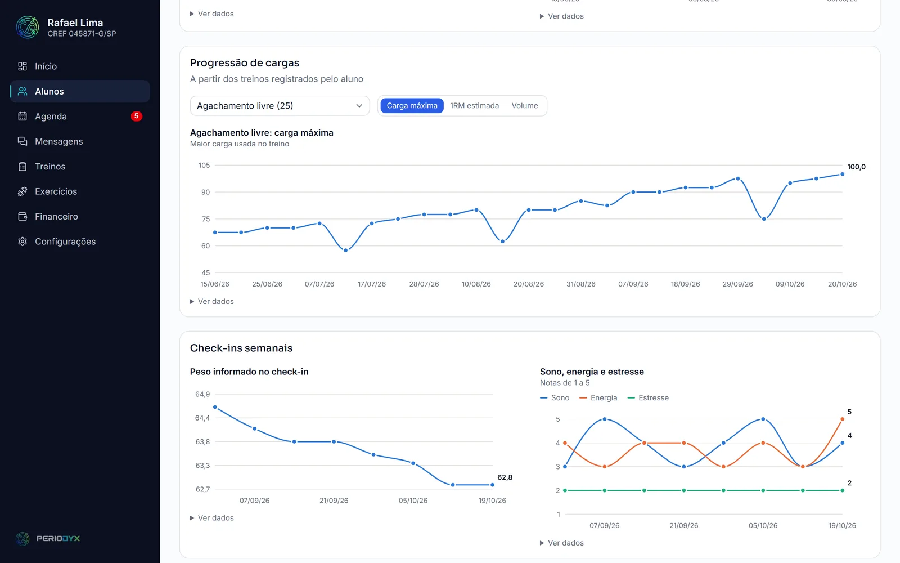Open Financeiro menu item
Image resolution: width=900 pixels, height=563 pixels.
coord(80,217)
